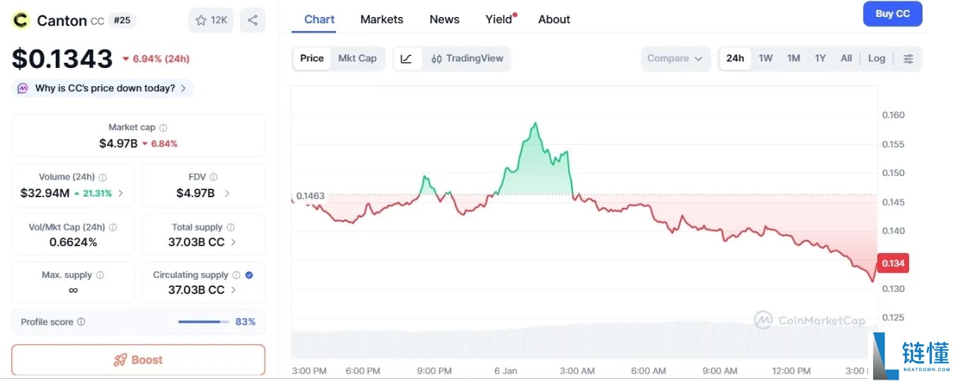Set chart range to 1W
953x381 pixels.
(766, 59)
